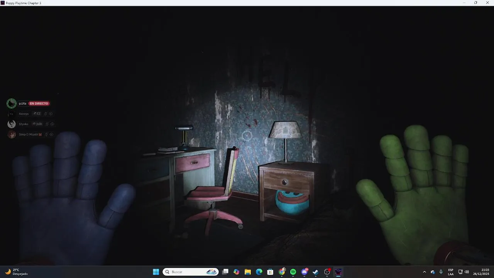This screenshot has height=278, width=494.
Task: Click the yuki tag beside Stynko
Action: point(37,124)
